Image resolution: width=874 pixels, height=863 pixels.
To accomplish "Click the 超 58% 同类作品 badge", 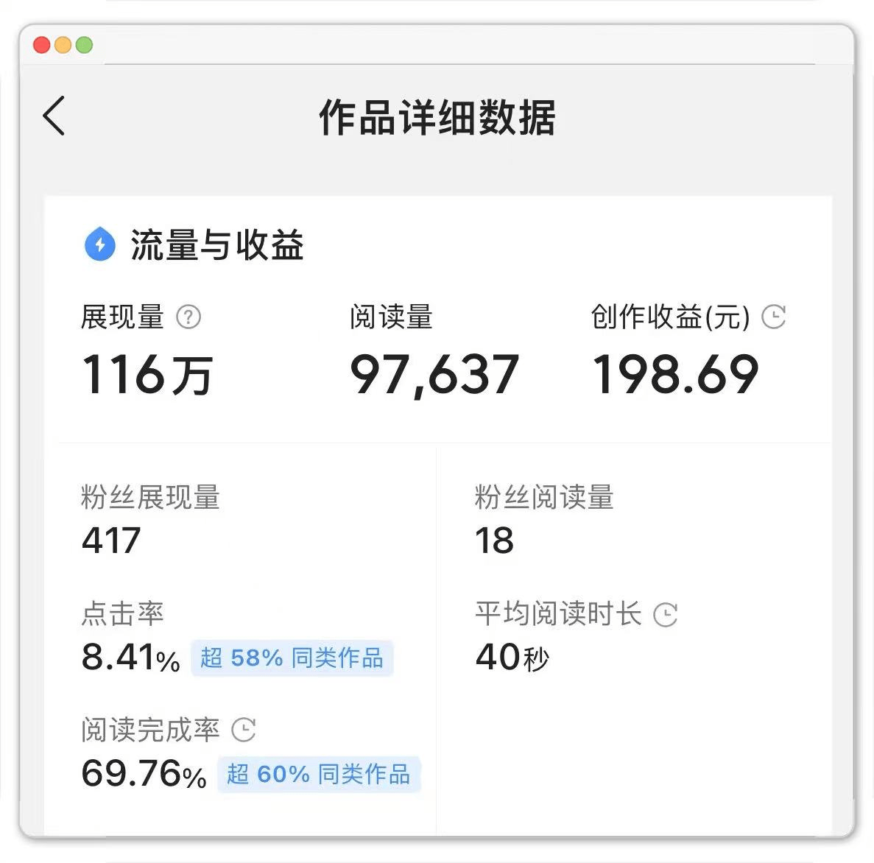I will click(x=292, y=658).
